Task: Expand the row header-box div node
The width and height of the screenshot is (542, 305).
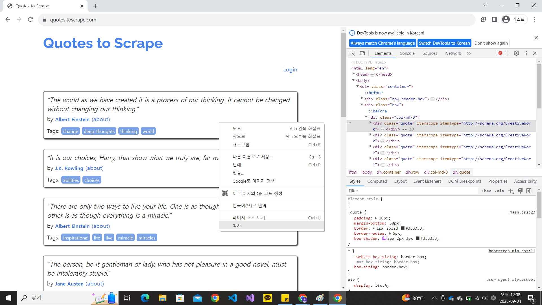Action: point(362,99)
